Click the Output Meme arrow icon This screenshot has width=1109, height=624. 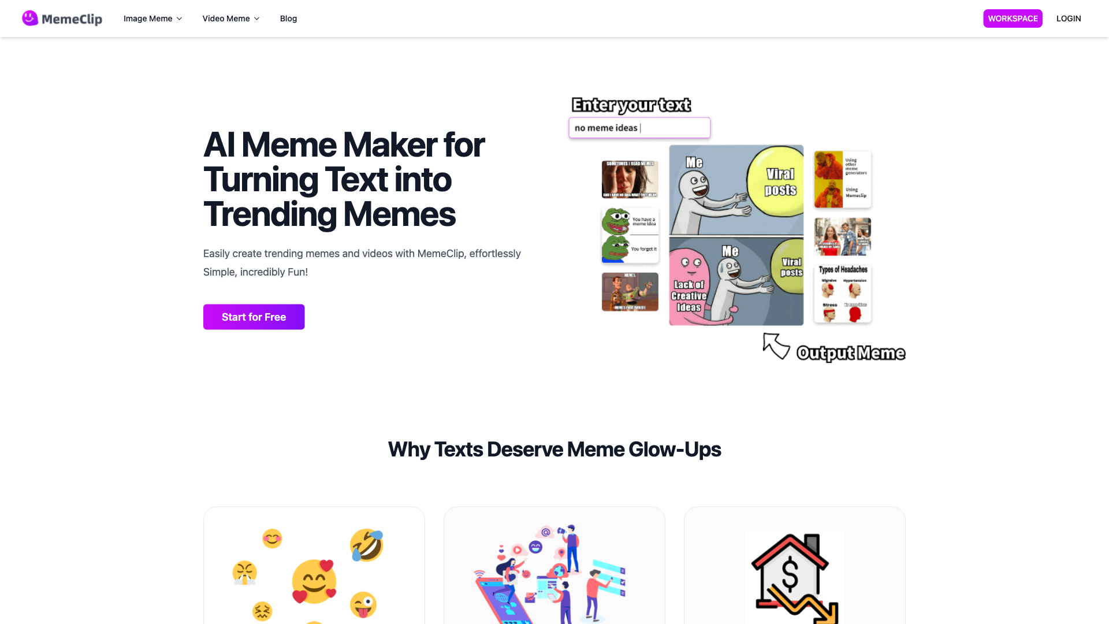click(x=776, y=346)
